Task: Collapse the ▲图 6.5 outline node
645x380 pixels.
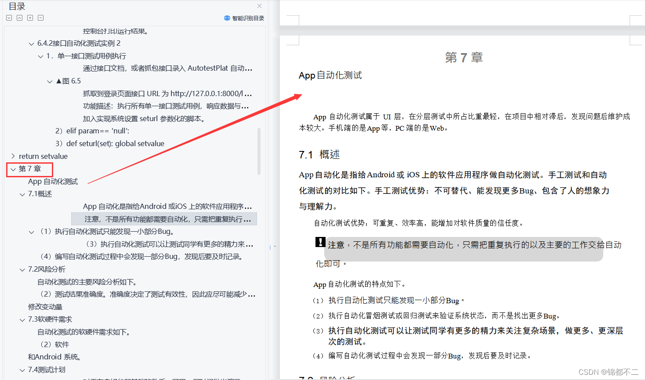Action: tap(50, 81)
